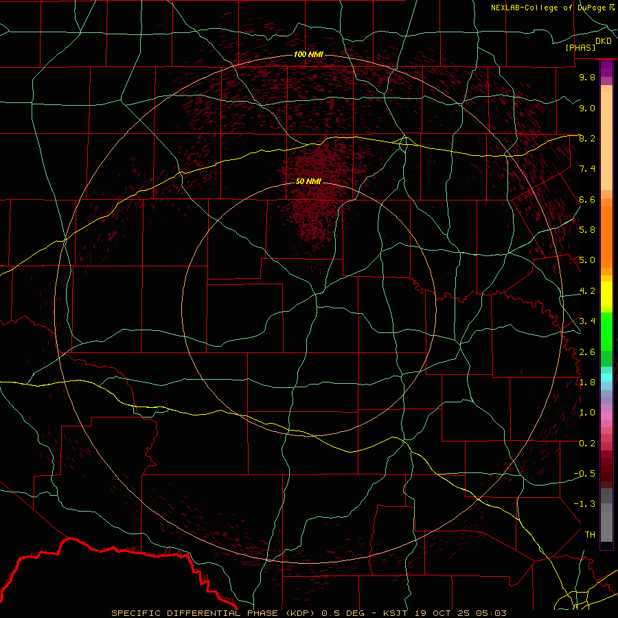Click the 5.8 scale value

point(587,229)
